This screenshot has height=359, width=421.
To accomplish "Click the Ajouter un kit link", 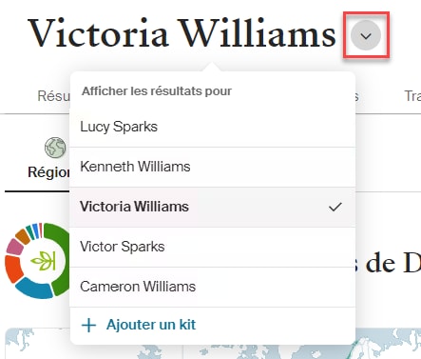I will pyautogui.click(x=151, y=325).
